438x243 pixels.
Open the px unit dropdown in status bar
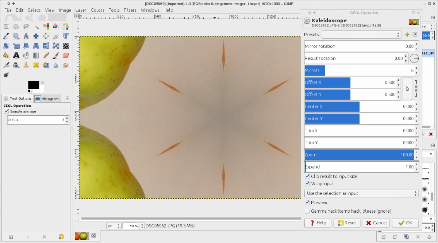[114, 226]
